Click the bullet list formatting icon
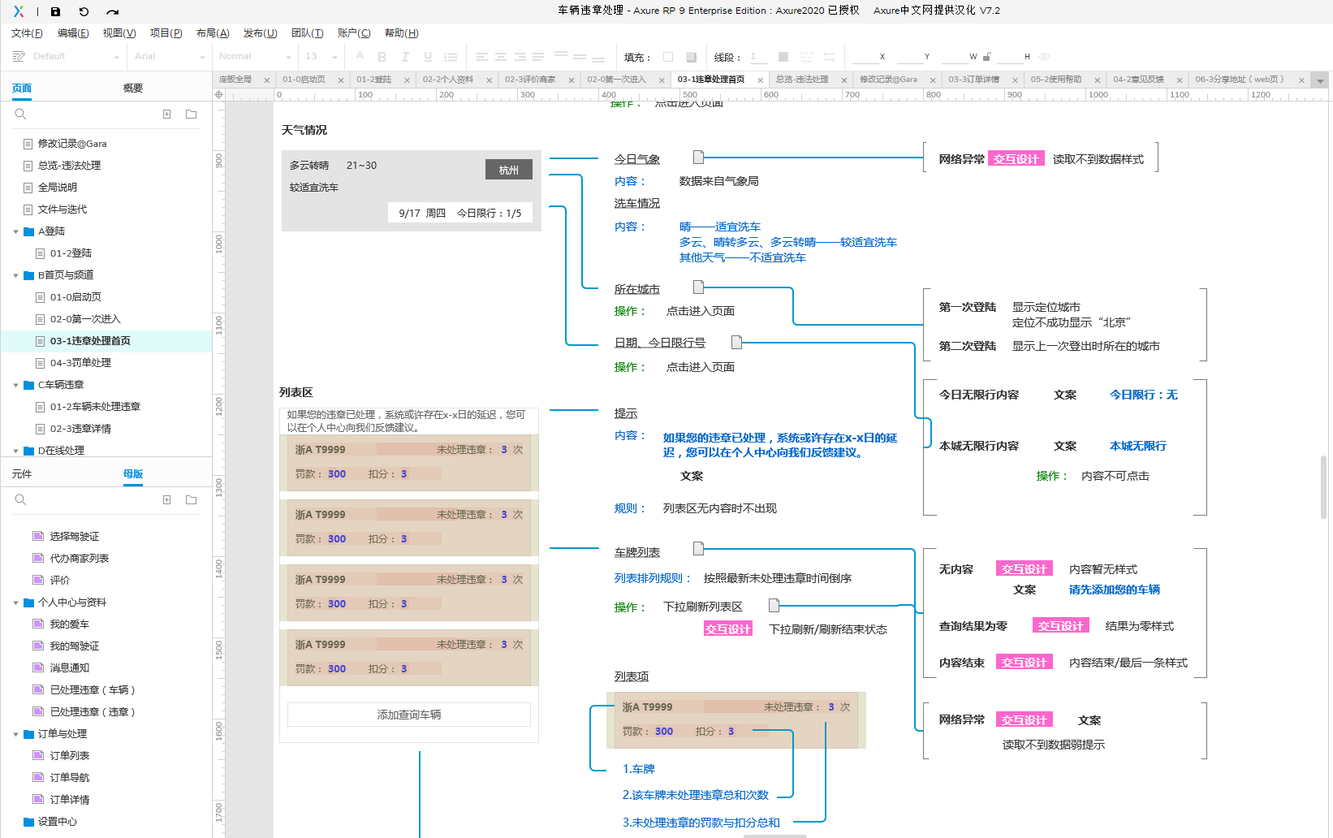 pos(451,57)
